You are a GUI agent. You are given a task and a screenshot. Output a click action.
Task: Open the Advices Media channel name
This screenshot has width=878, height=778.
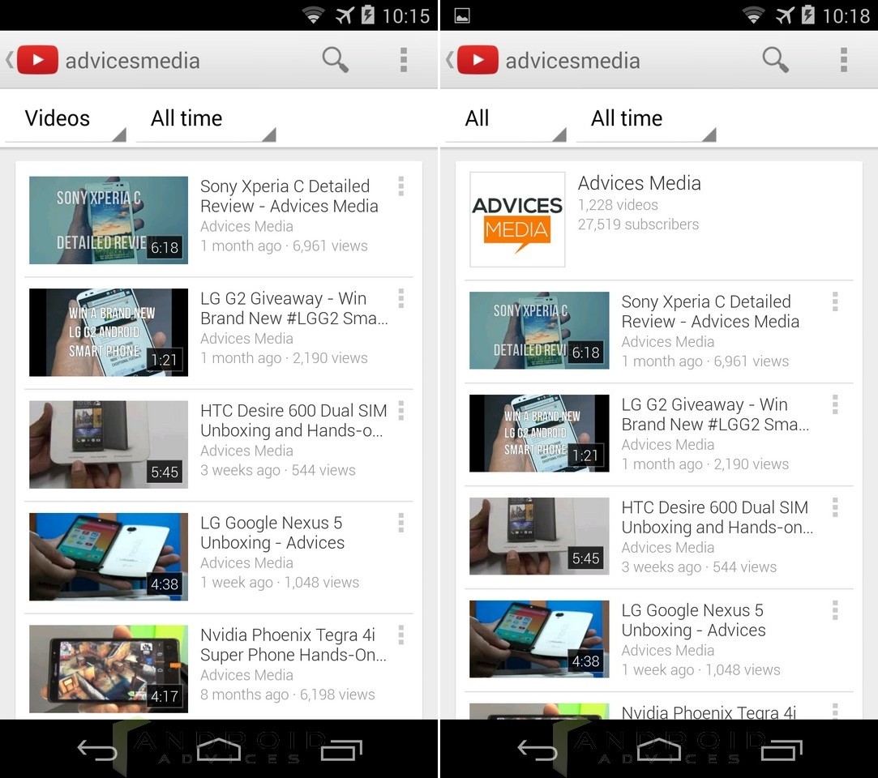[x=640, y=183]
